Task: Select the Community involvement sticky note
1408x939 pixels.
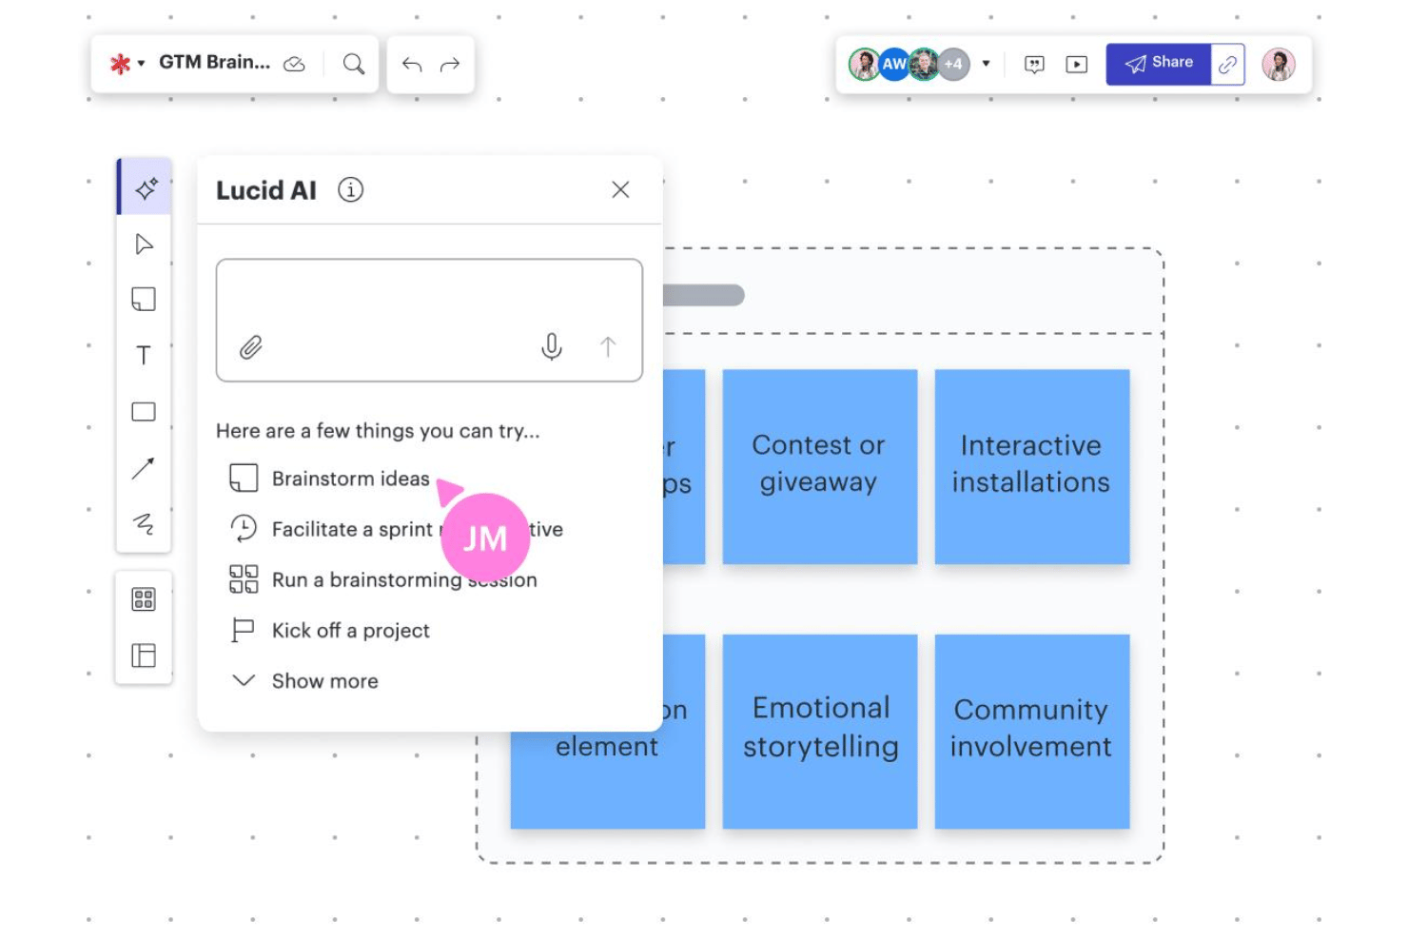Action: coord(1032,732)
